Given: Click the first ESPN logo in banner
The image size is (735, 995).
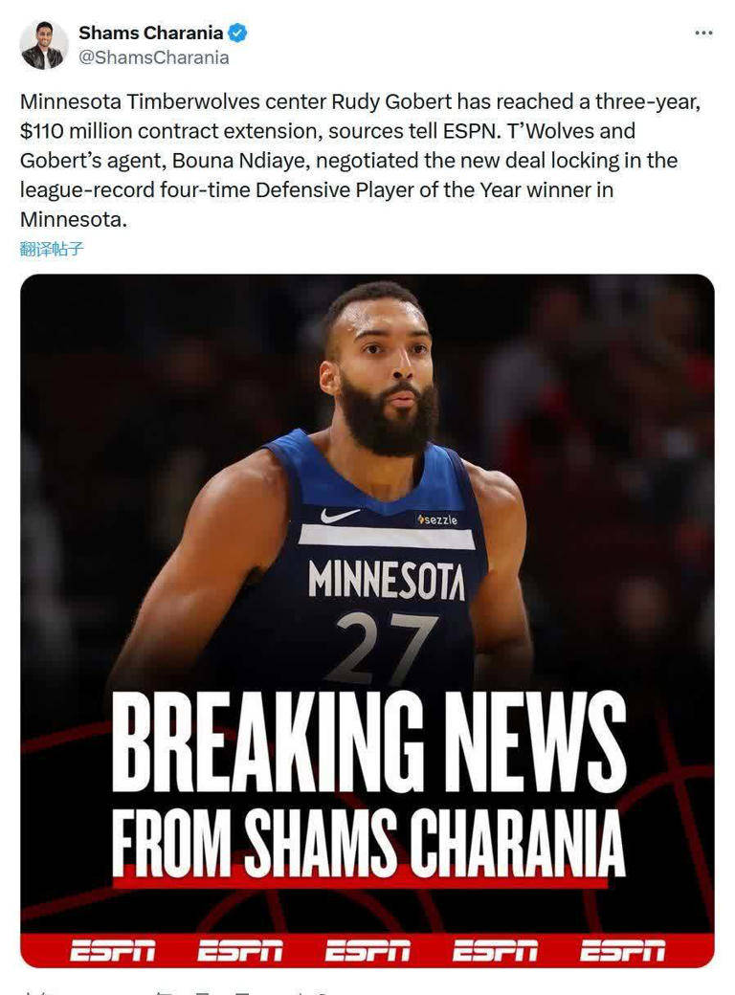Looking at the screenshot, I should point(112,951).
